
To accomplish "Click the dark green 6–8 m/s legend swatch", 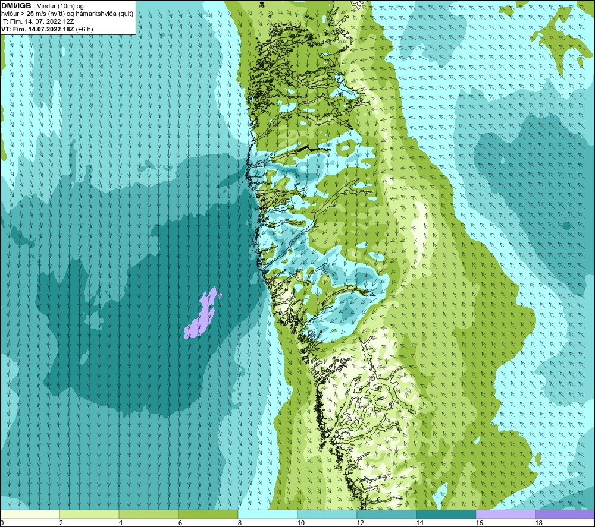I will pos(208,514).
